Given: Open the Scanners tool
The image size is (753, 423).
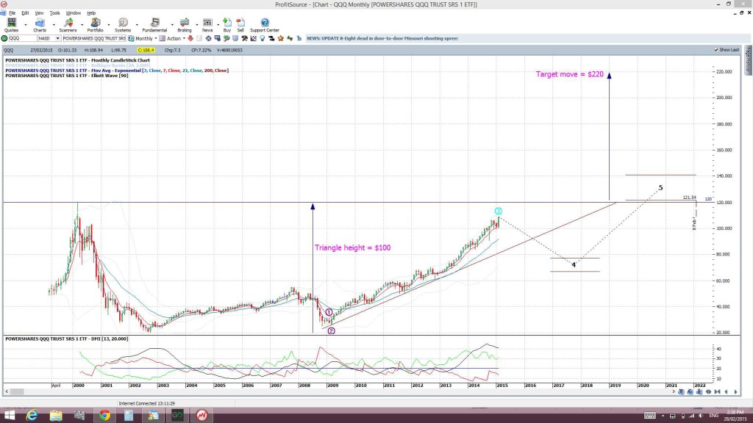Looking at the screenshot, I should point(68,24).
